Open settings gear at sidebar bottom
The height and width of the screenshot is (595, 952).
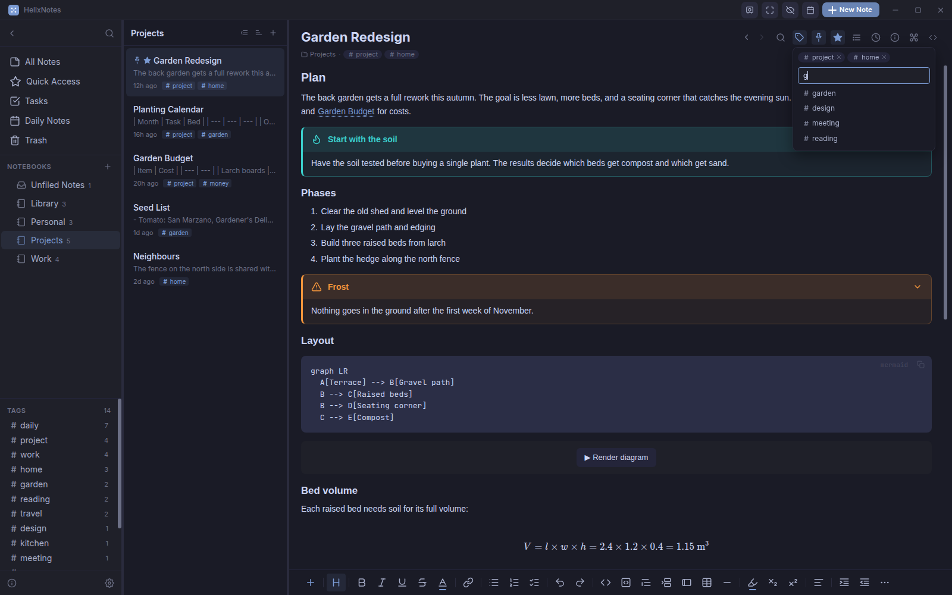(109, 583)
